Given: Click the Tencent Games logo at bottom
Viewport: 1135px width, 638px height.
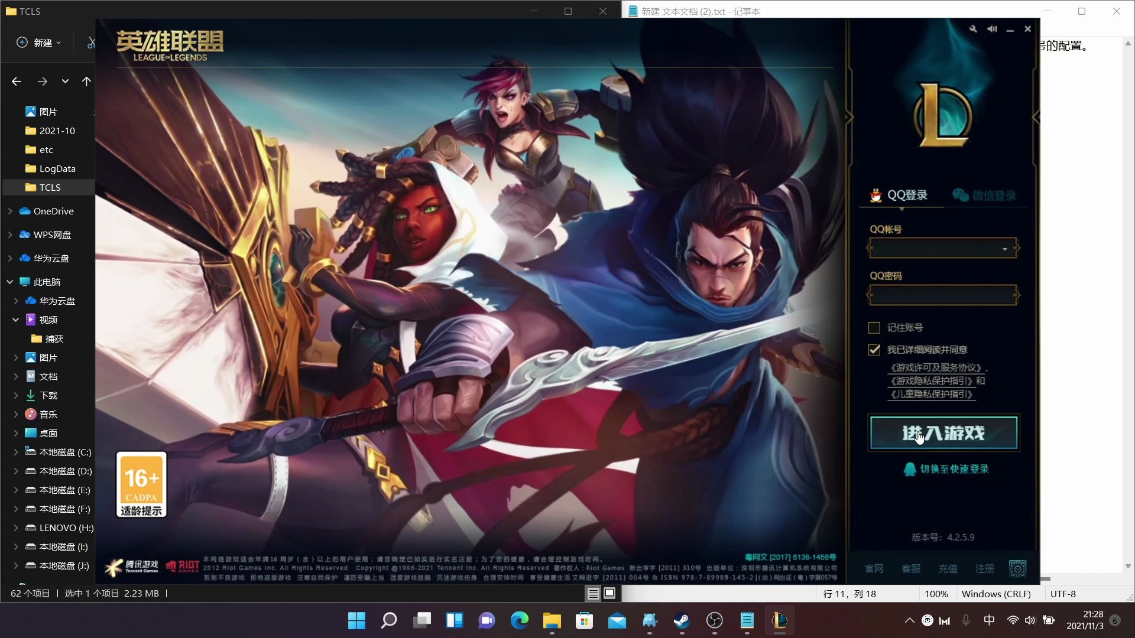Looking at the screenshot, I should (131, 566).
